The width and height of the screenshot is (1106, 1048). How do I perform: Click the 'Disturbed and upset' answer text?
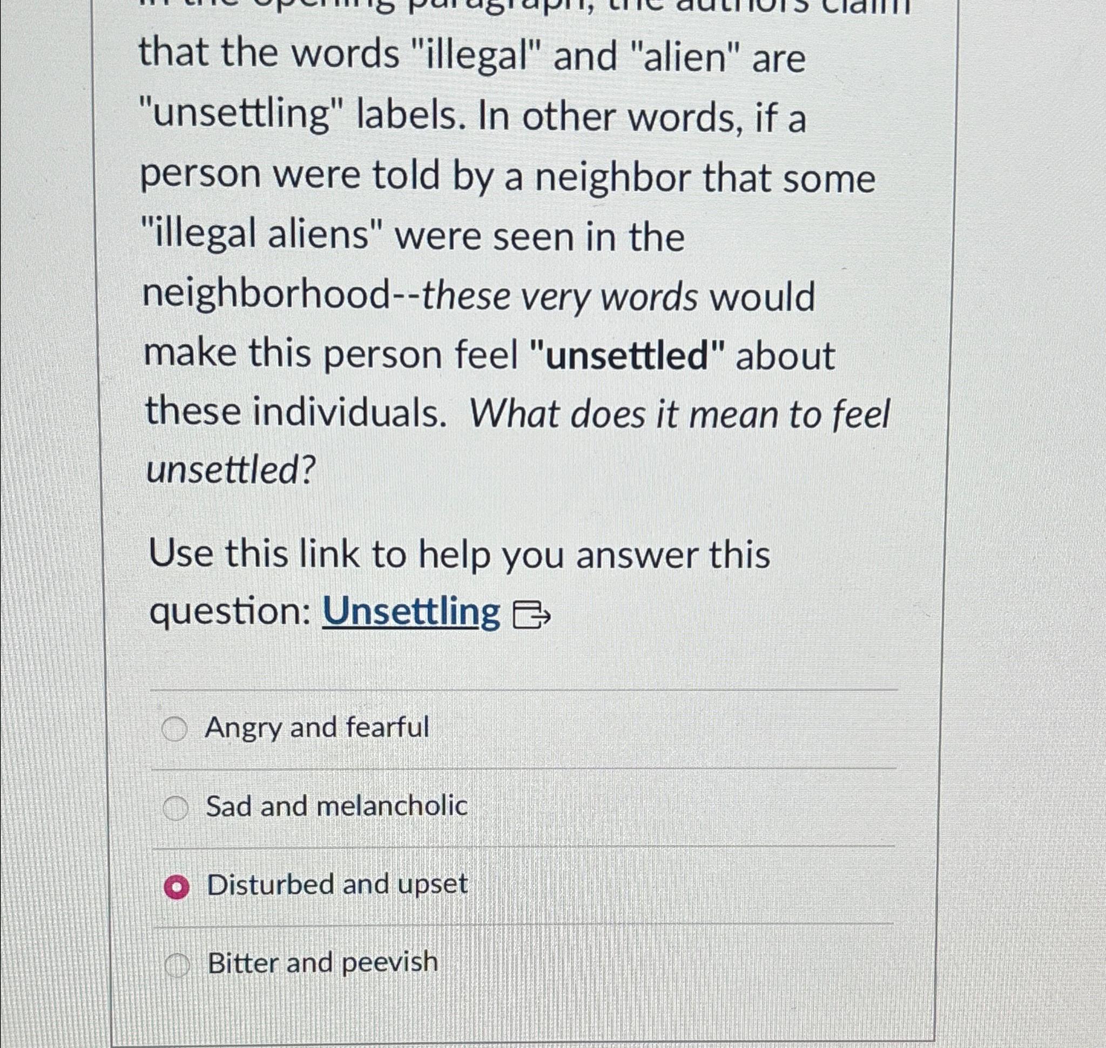(338, 885)
